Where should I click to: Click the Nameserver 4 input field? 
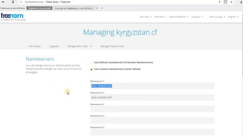click(152, 121)
